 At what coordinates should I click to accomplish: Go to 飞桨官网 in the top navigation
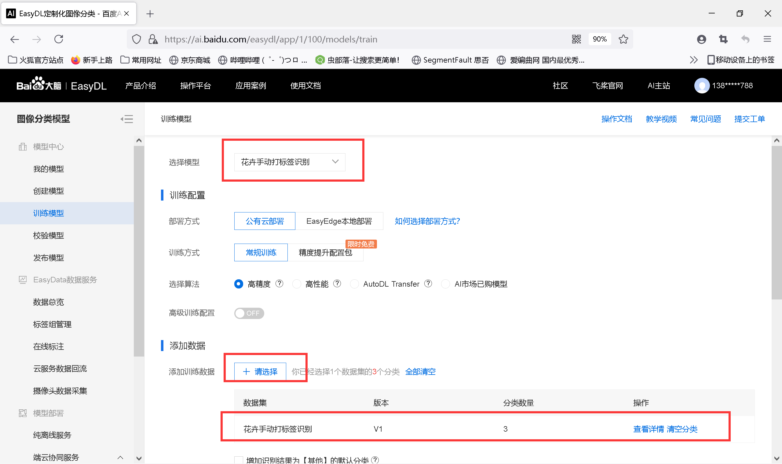pyautogui.click(x=608, y=86)
